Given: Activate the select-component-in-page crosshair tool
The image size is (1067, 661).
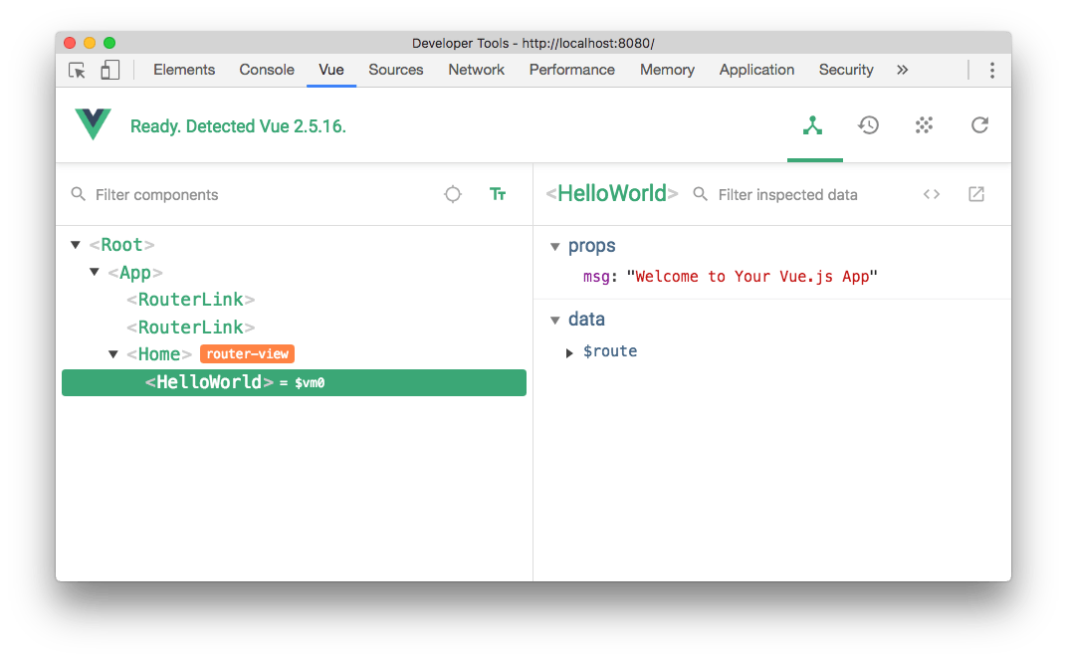Looking at the screenshot, I should click(453, 195).
